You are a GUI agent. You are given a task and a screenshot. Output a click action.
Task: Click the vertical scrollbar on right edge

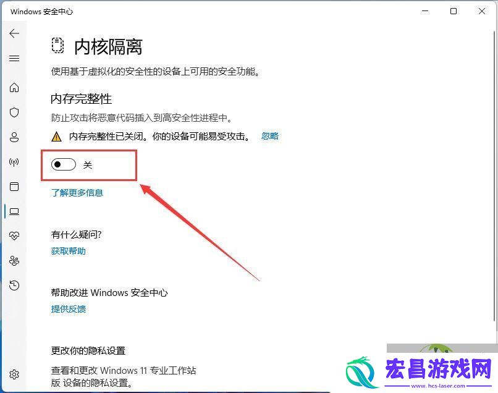[x=494, y=175]
